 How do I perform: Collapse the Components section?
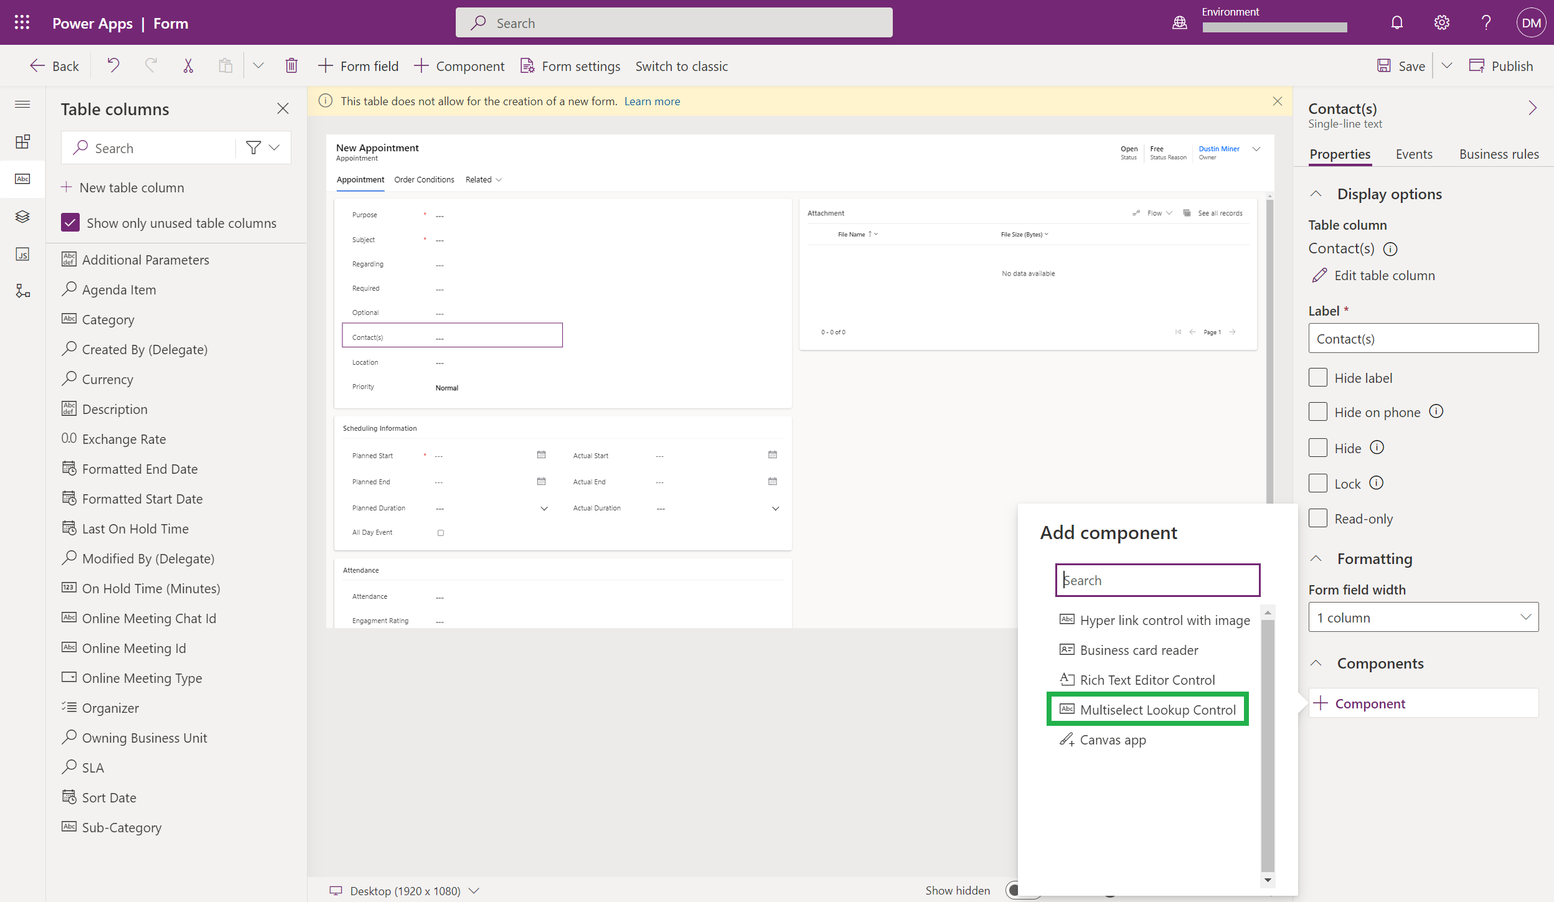(1316, 664)
